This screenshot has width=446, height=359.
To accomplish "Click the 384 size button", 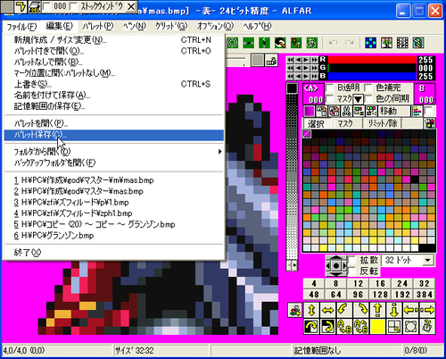I will click(425, 295).
